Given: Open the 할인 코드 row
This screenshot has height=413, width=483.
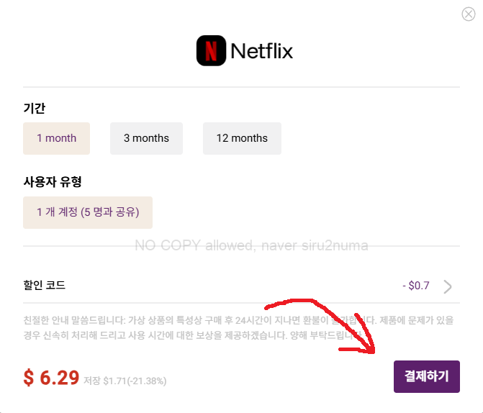Looking at the screenshot, I should 45,286.
